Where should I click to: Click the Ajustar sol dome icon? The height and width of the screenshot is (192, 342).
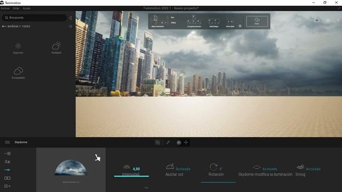point(170,166)
